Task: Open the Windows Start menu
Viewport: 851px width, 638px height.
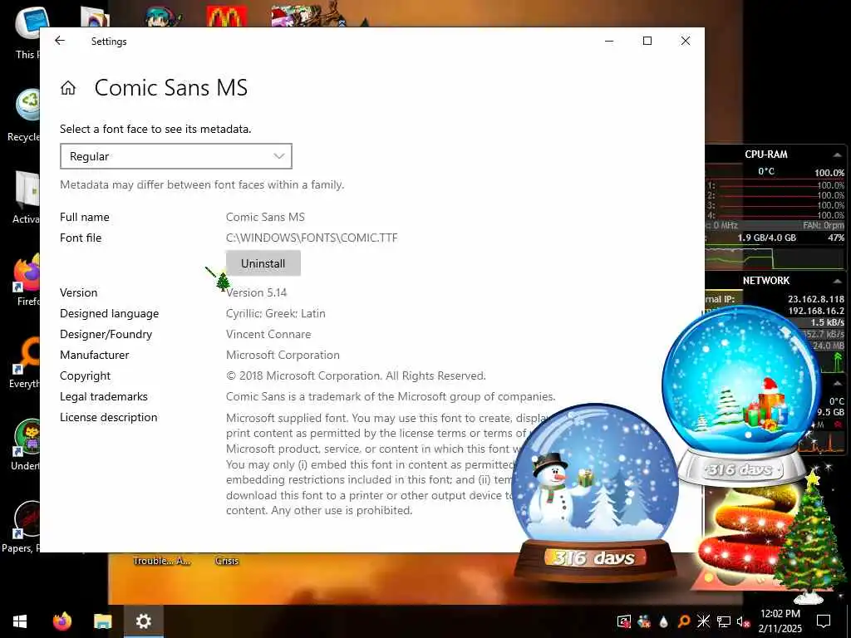Action: (x=20, y=621)
